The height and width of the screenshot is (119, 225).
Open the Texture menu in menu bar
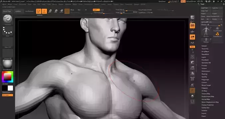point(116,4)
